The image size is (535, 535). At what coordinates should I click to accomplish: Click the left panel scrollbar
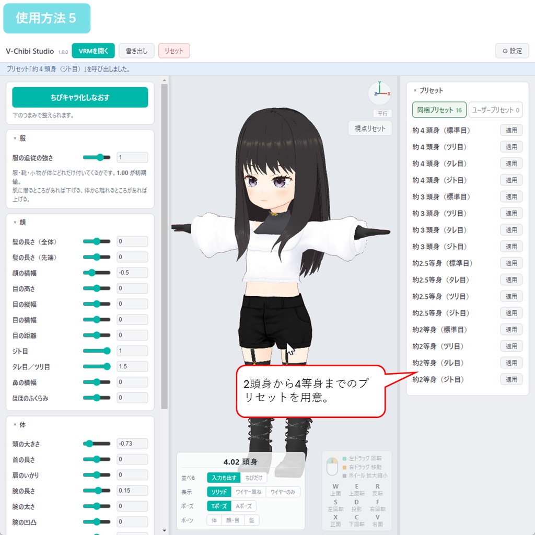(x=164, y=246)
